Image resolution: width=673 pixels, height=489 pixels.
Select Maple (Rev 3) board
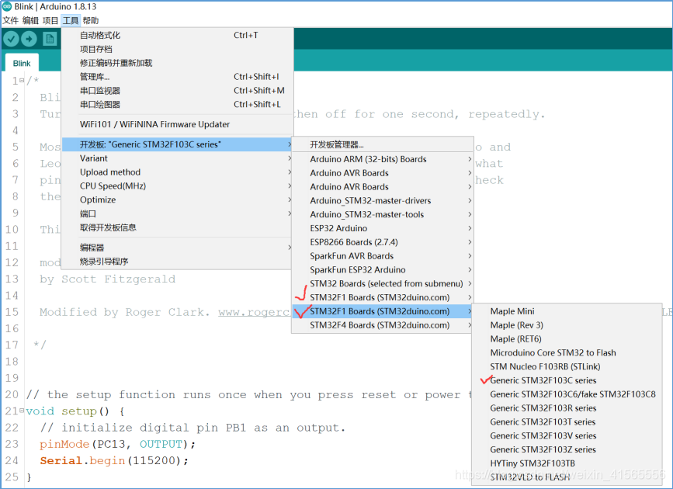[567, 325]
